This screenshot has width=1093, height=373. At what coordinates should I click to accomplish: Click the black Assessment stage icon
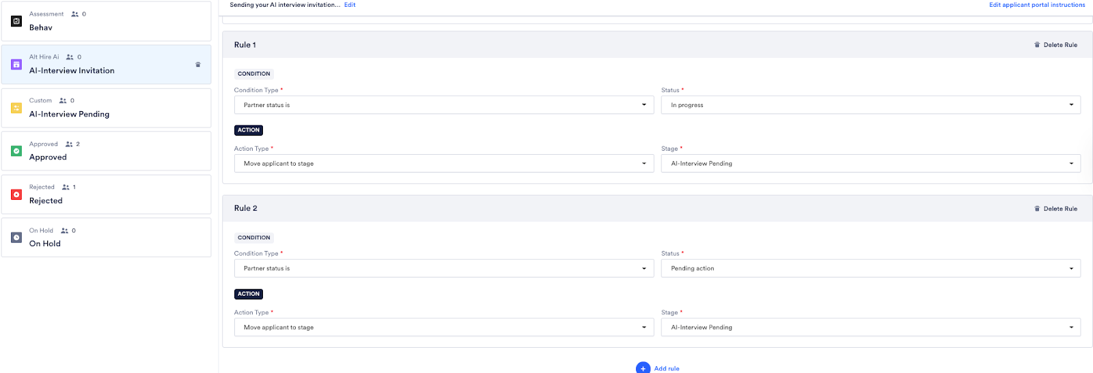tap(16, 21)
